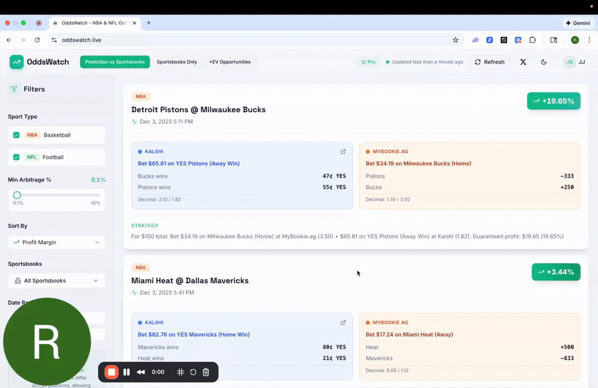Close the OddsWatch browser tab

tap(134, 23)
